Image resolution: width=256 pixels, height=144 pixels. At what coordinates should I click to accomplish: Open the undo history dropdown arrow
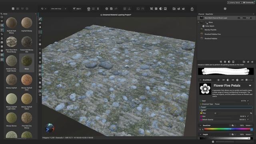tap(46, 9)
